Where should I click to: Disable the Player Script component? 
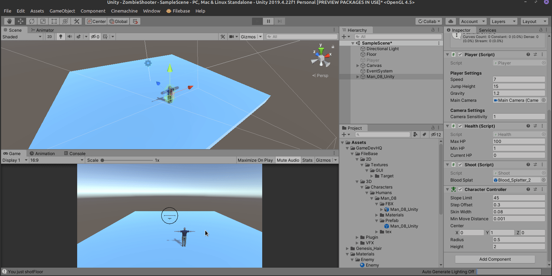click(x=460, y=55)
